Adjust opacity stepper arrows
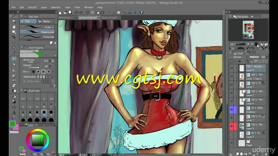 pyautogui.click(x=50, y=66)
